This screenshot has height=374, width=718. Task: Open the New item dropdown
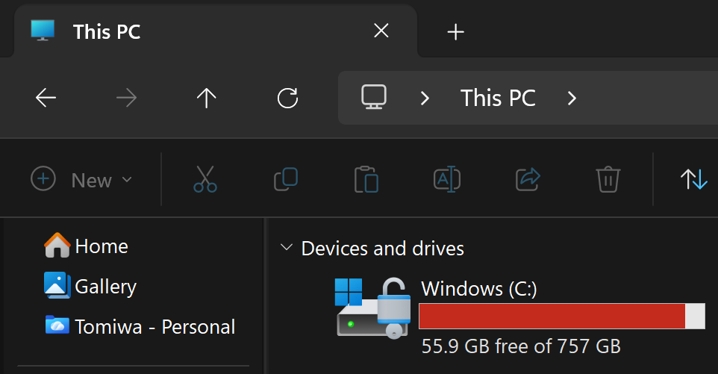click(81, 179)
